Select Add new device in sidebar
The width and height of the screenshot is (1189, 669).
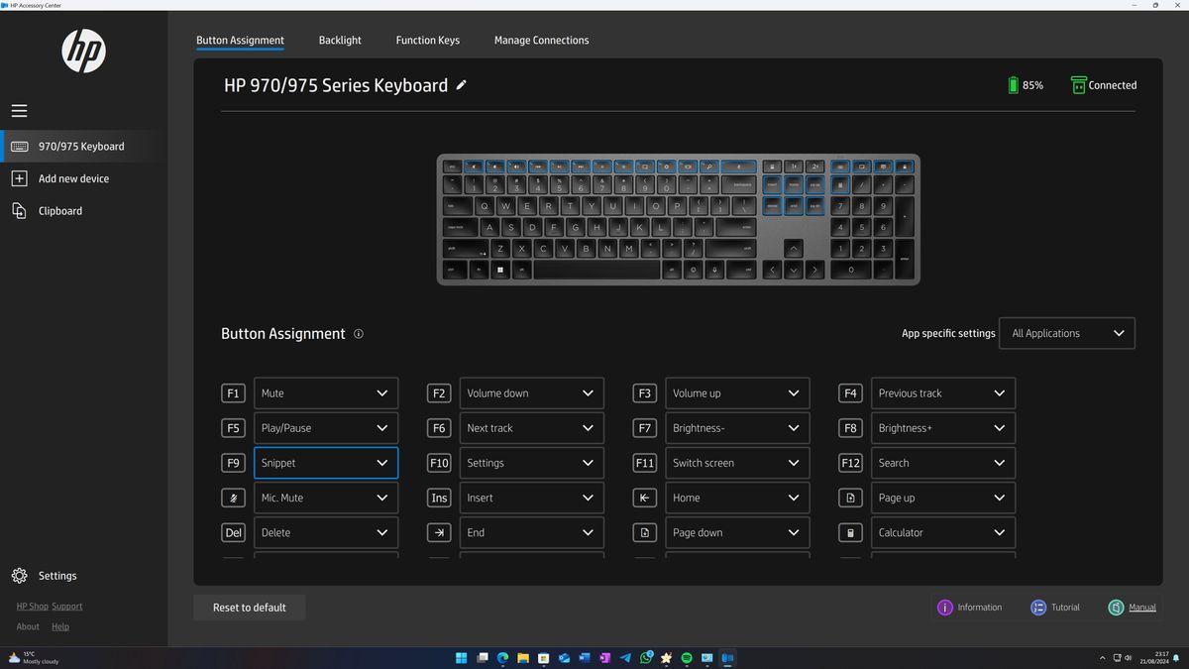73,178
